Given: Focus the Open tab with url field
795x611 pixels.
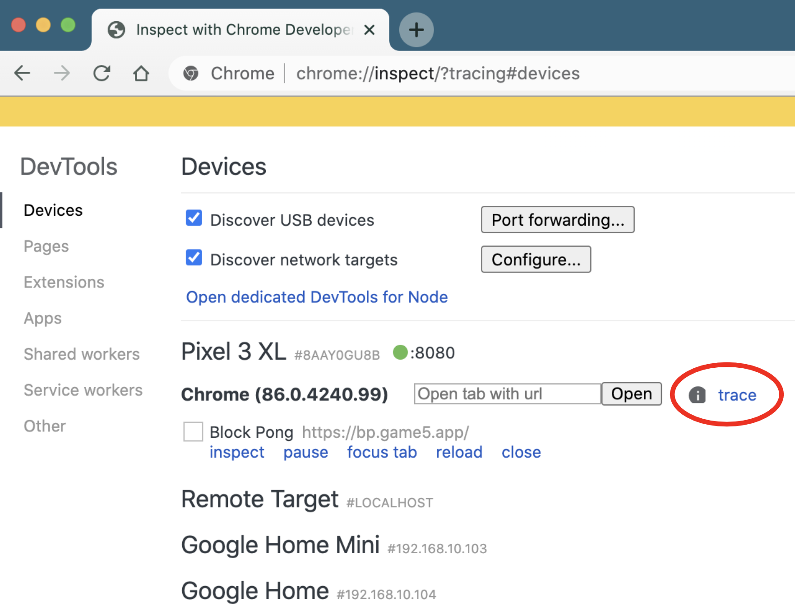Looking at the screenshot, I should [x=508, y=394].
